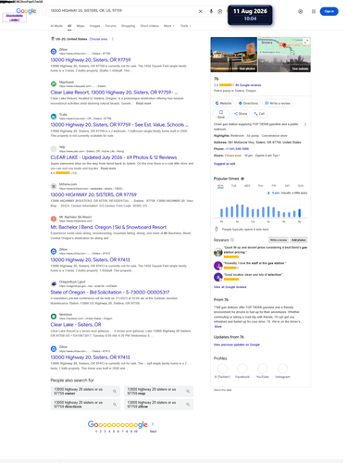347x463 pixels.
Task: Expand the map with the corner expand icon
Action: click(x=306, y=42)
